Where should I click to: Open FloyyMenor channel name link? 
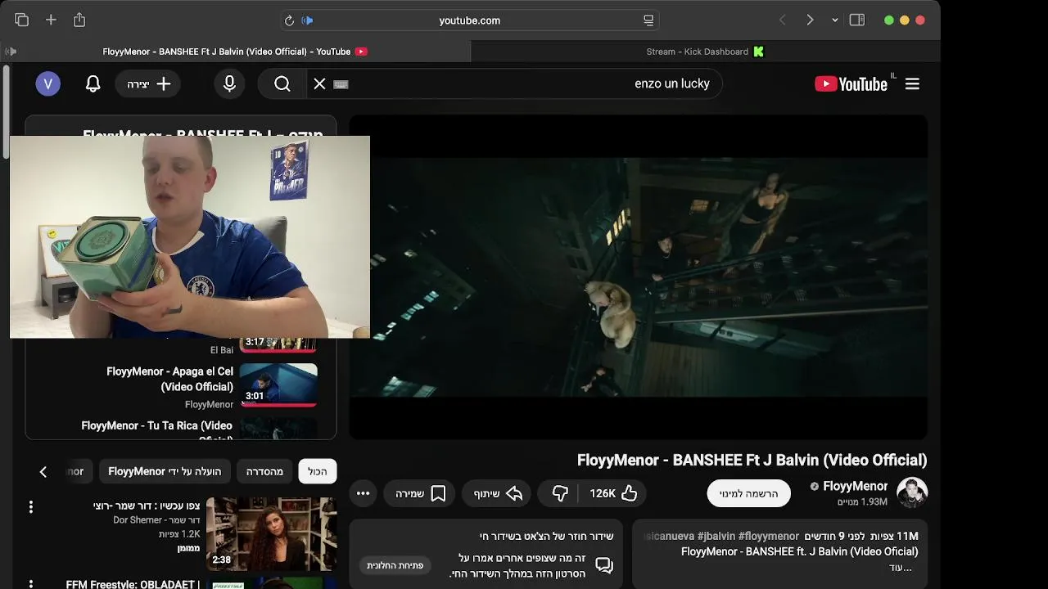coord(855,486)
